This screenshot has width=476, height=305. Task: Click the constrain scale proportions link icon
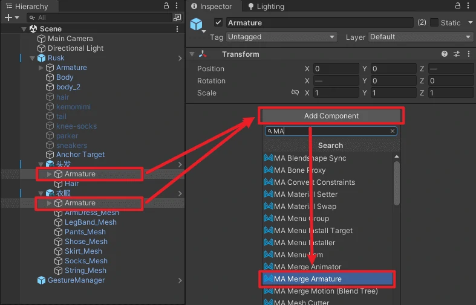pyautogui.click(x=295, y=93)
